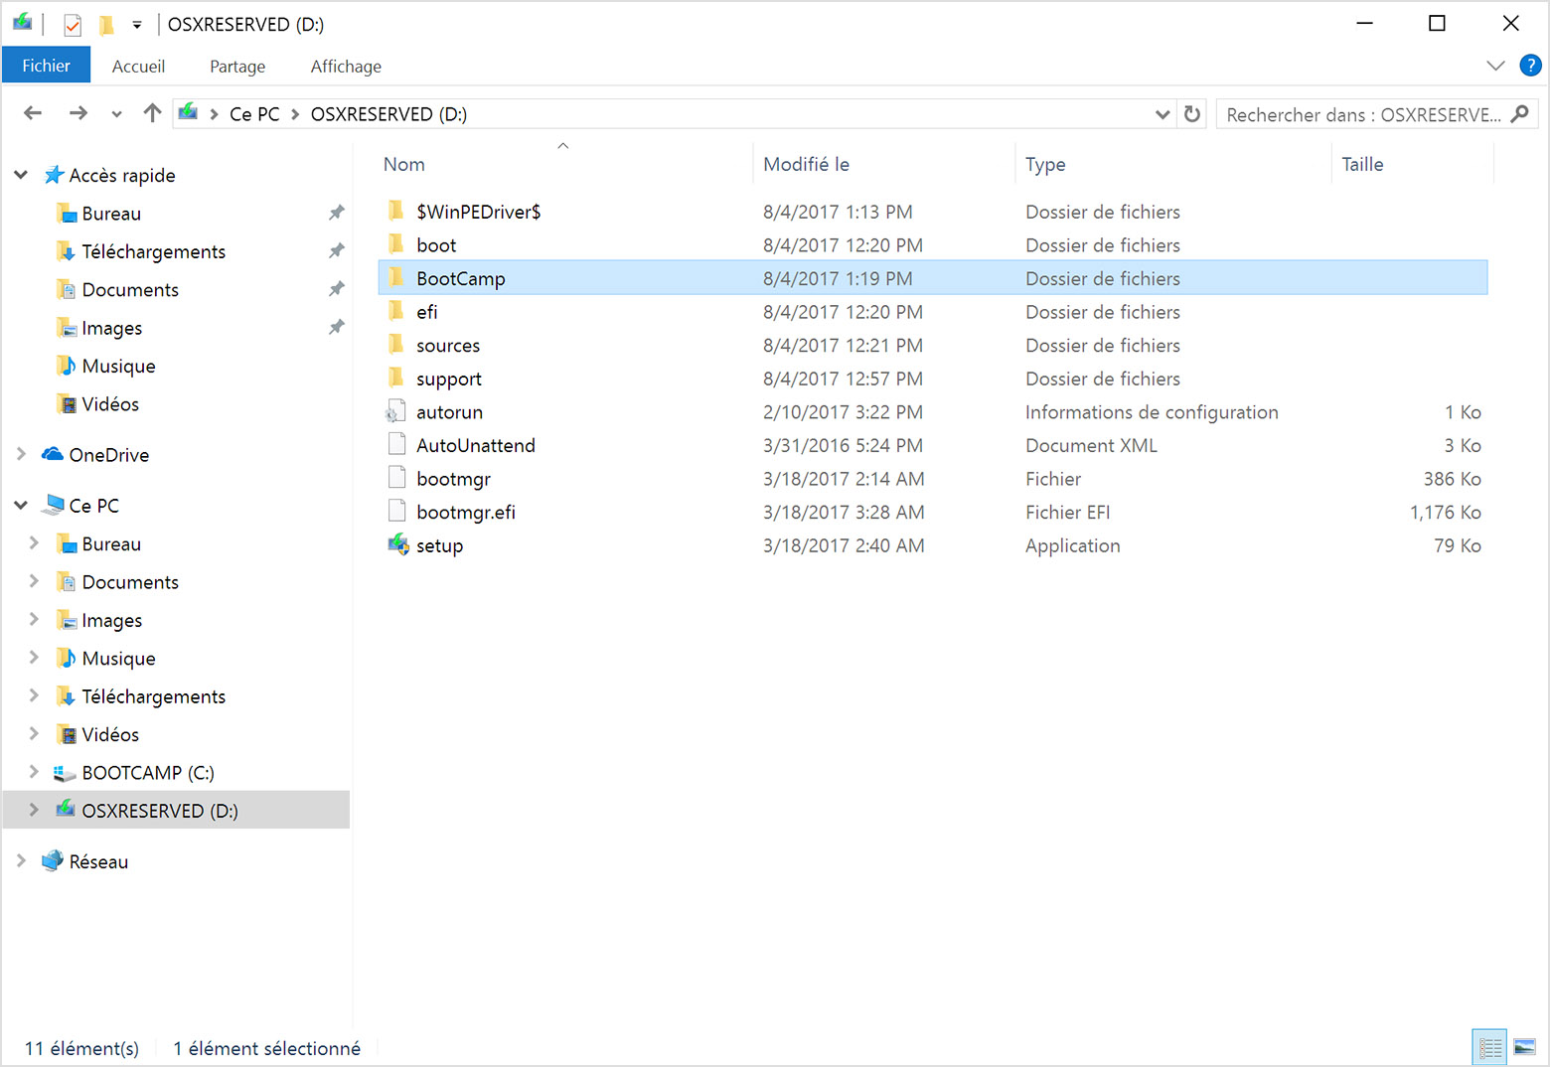Screen dimensions: 1550x1067
Task: Sort files by Modifié le column
Action: [806, 165]
